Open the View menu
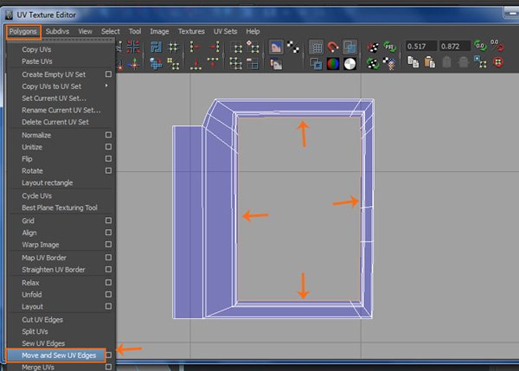 (85, 31)
